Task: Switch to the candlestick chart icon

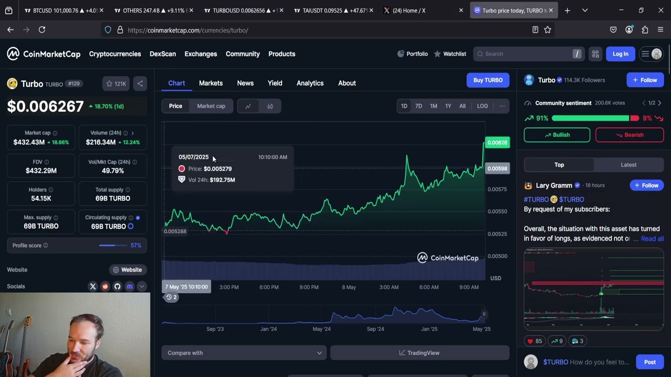Action: click(x=270, y=106)
